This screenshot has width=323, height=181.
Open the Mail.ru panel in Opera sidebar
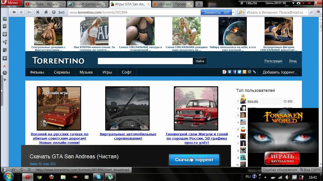[5, 19]
